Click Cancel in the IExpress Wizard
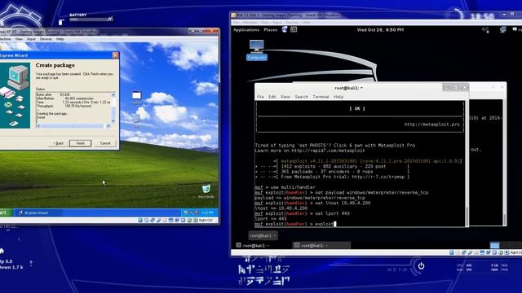Image resolution: width=522 pixels, height=293 pixels. [x=105, y=143]
